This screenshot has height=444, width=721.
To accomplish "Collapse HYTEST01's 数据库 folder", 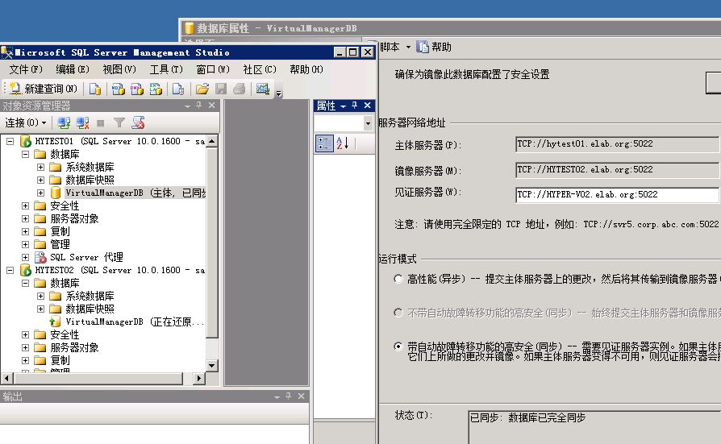I will [25, 154].
